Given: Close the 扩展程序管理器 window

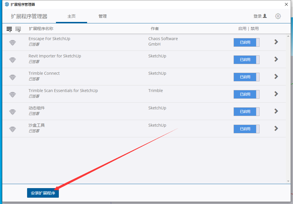Looking at the screenshot, I should [x=286, y=4].
